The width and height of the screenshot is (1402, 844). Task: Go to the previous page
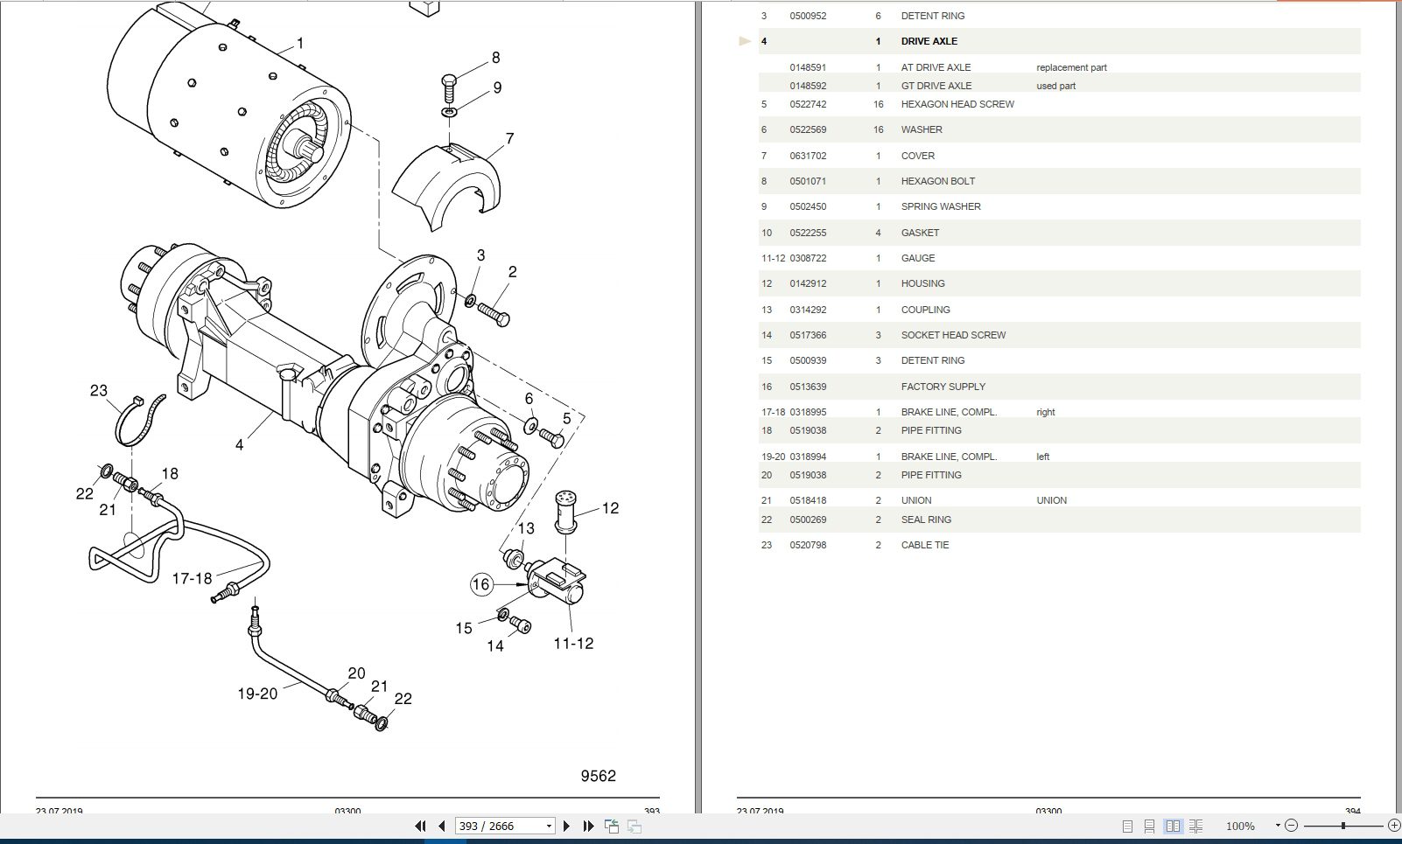[441, 826]
